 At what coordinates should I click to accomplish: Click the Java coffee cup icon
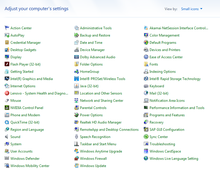tap(77, 86)
